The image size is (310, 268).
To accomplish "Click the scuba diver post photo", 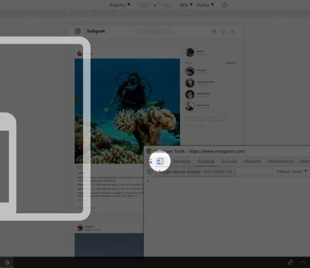I will point(127,111).
